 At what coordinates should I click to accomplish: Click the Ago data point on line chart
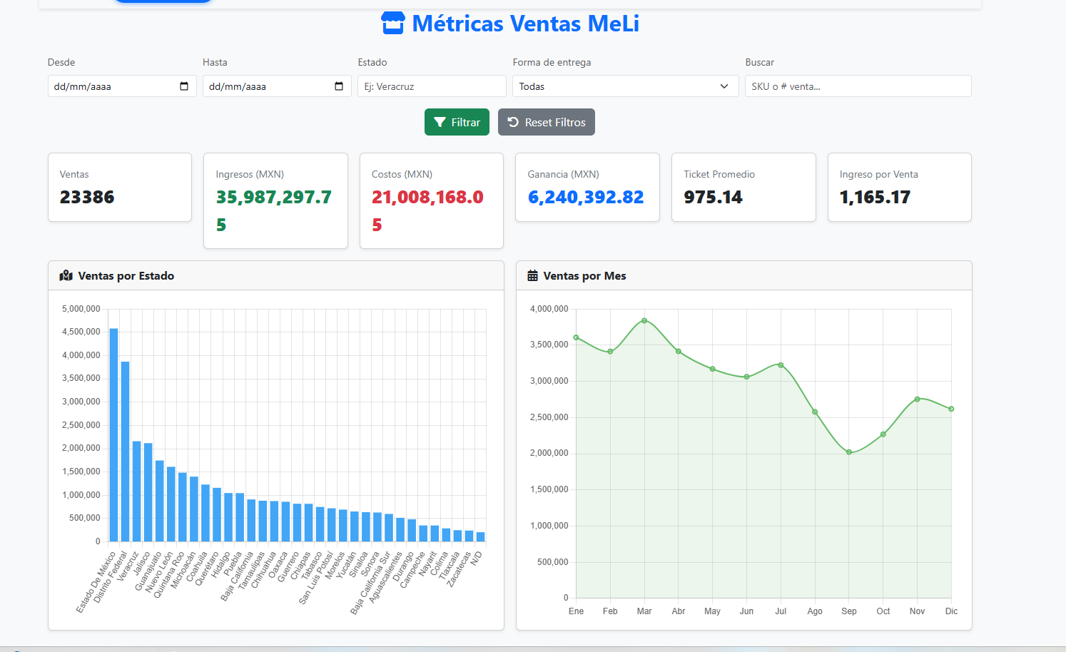point(815,412)
